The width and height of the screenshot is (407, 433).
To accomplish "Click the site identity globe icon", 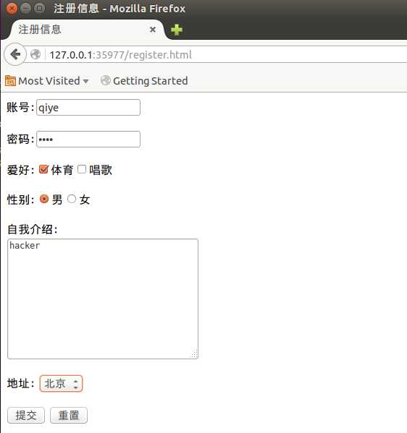I will pos(35,54).
